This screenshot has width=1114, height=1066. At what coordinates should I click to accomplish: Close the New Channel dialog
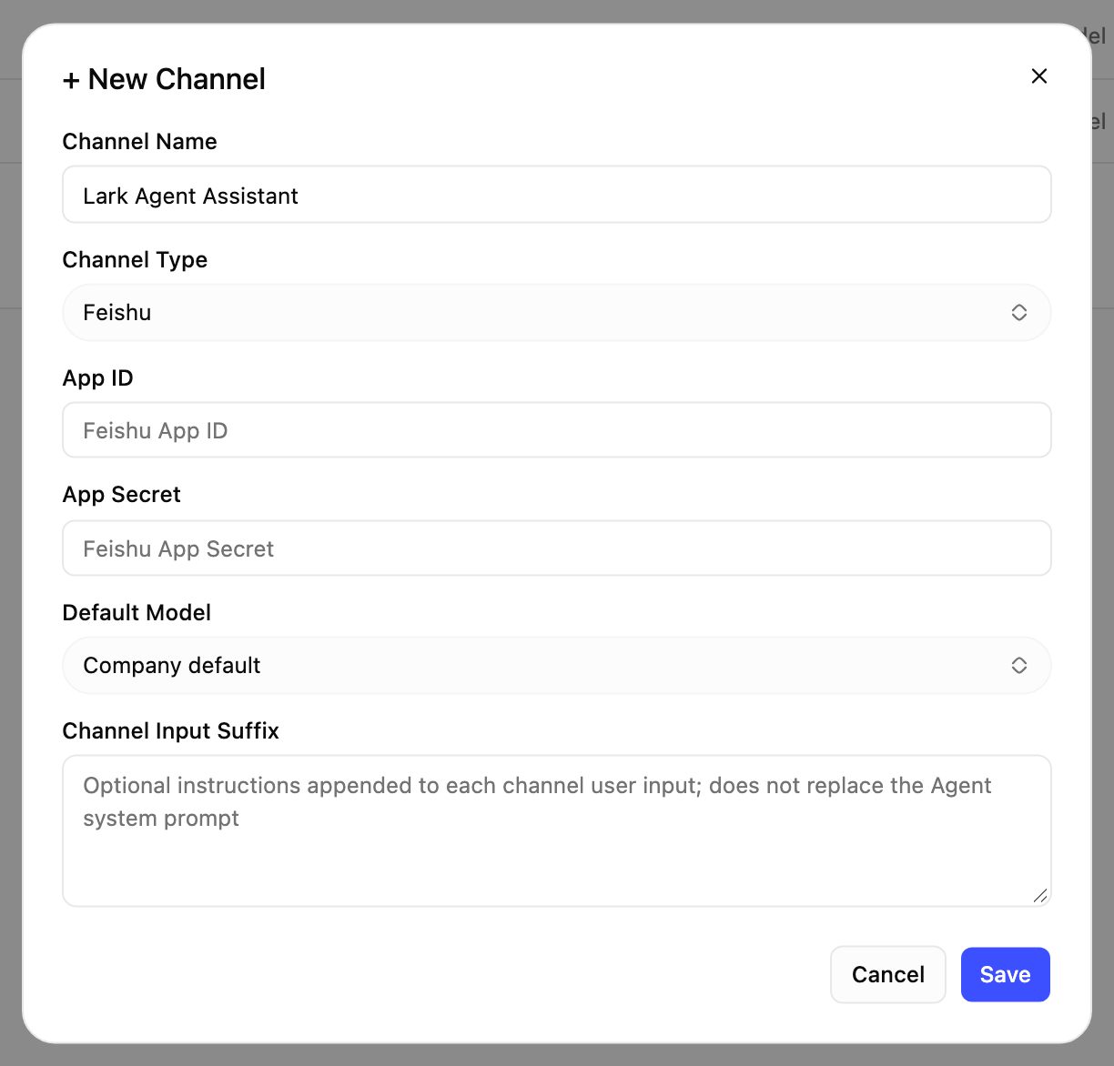[1038, 76]
